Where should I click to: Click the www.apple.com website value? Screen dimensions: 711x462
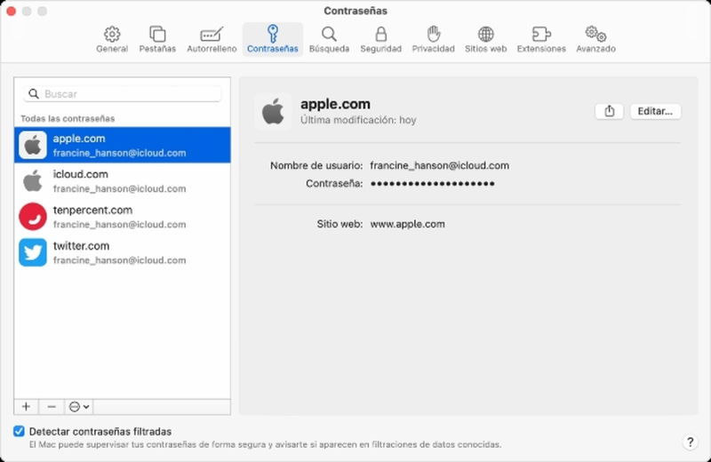coord(408,224)
